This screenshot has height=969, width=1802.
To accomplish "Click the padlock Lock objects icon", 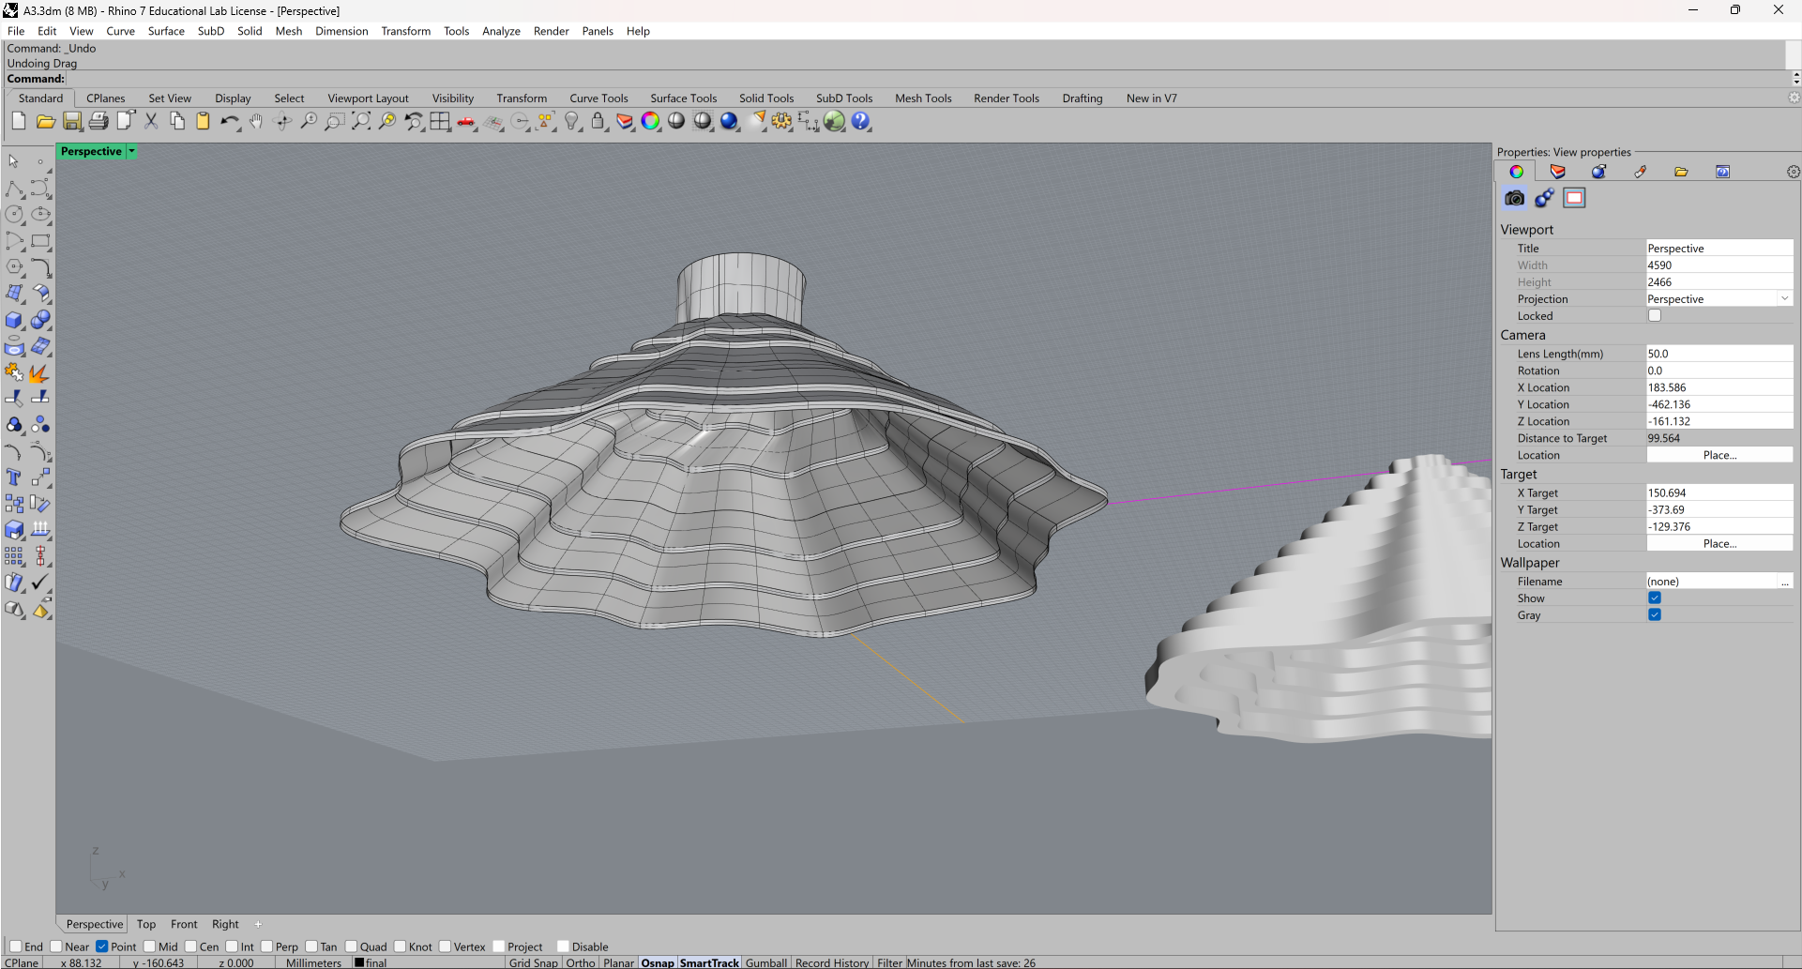I will 598,121.
